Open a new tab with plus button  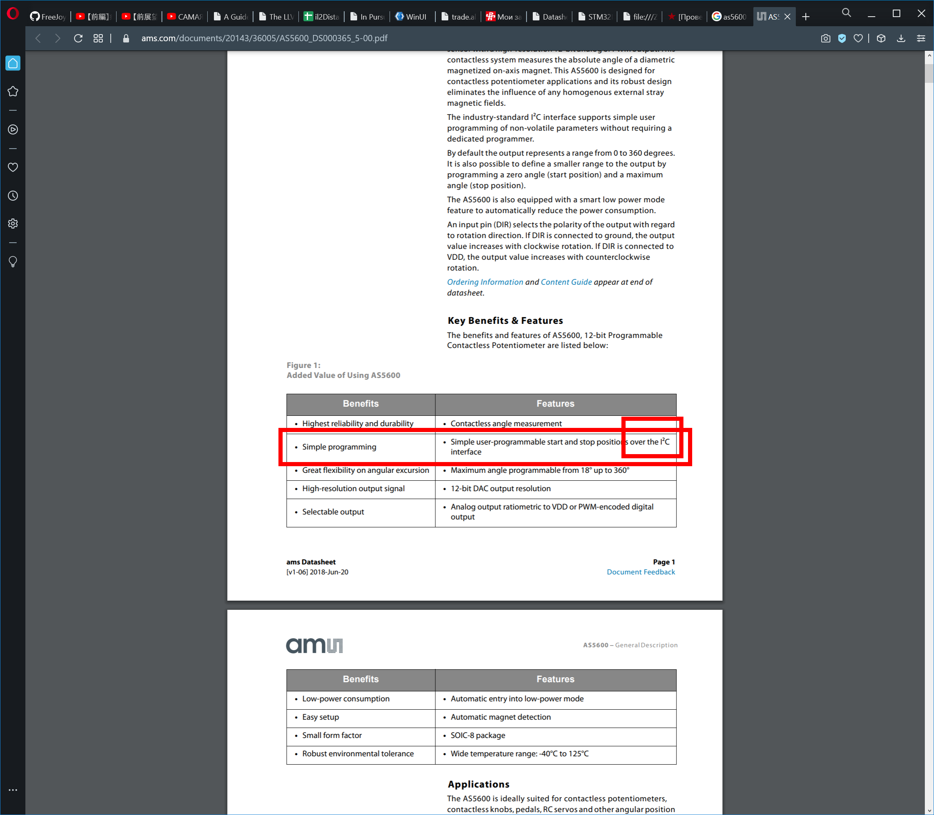[x=806, y=17]
